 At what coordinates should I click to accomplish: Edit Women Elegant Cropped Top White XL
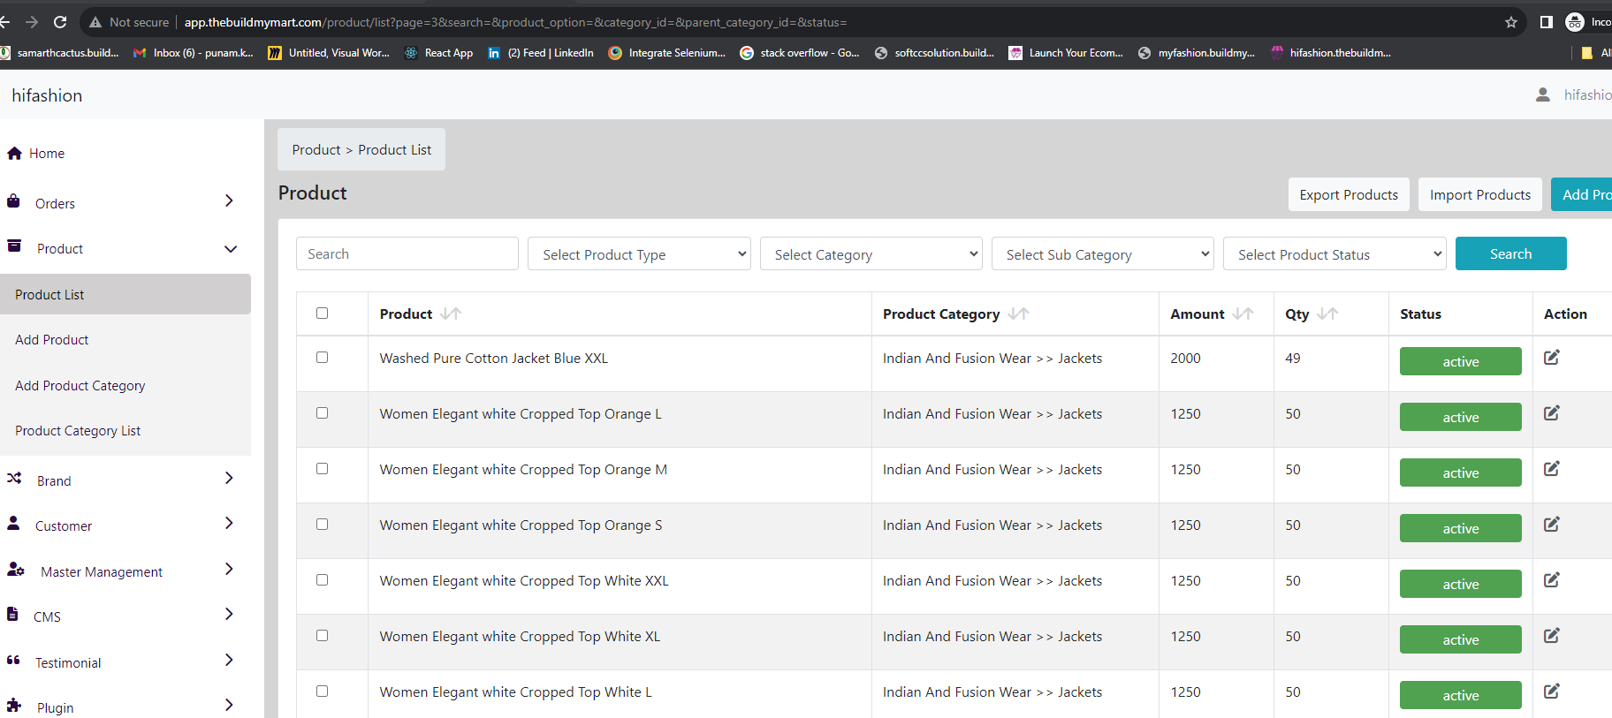(x=1552, y=636)
